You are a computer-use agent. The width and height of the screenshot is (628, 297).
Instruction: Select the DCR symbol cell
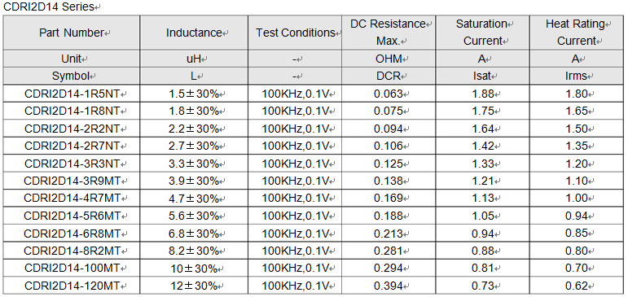(x=389, y=76)
